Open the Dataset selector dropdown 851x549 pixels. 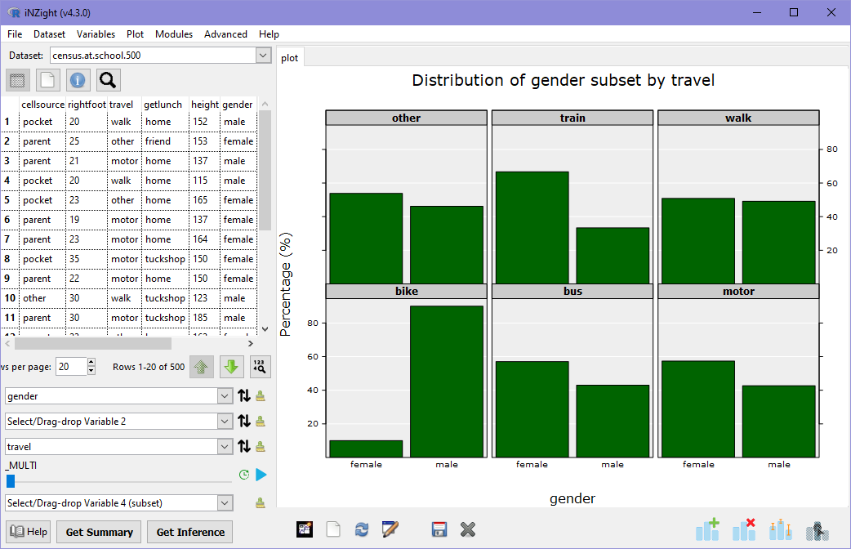pos(263,55)
